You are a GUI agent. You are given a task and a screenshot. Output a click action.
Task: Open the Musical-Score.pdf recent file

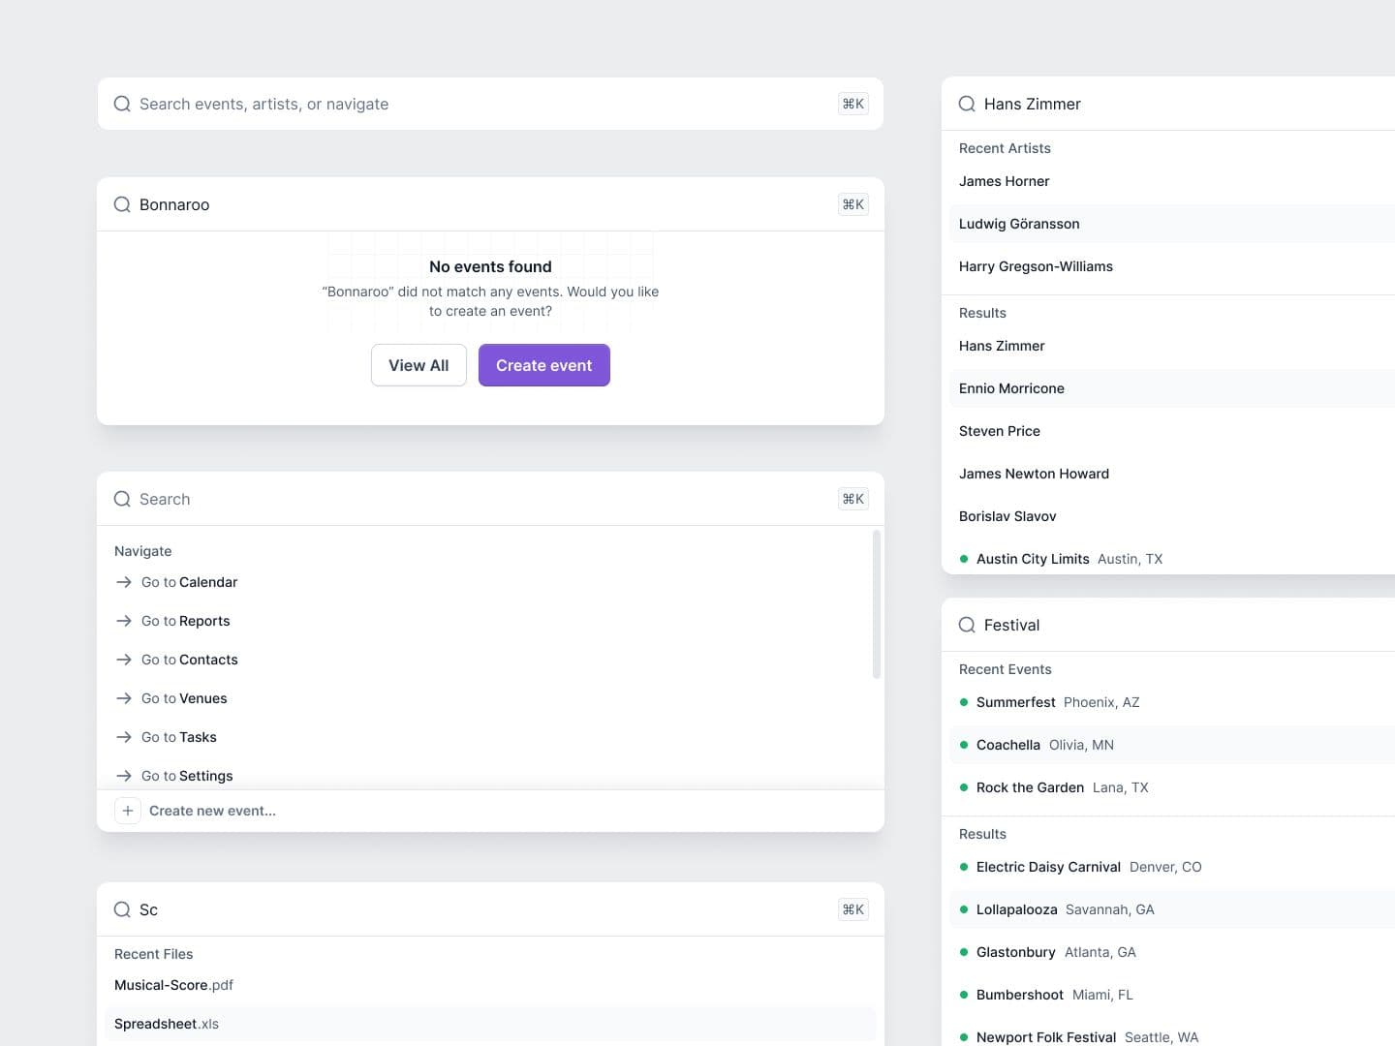(x=174, y=985)
